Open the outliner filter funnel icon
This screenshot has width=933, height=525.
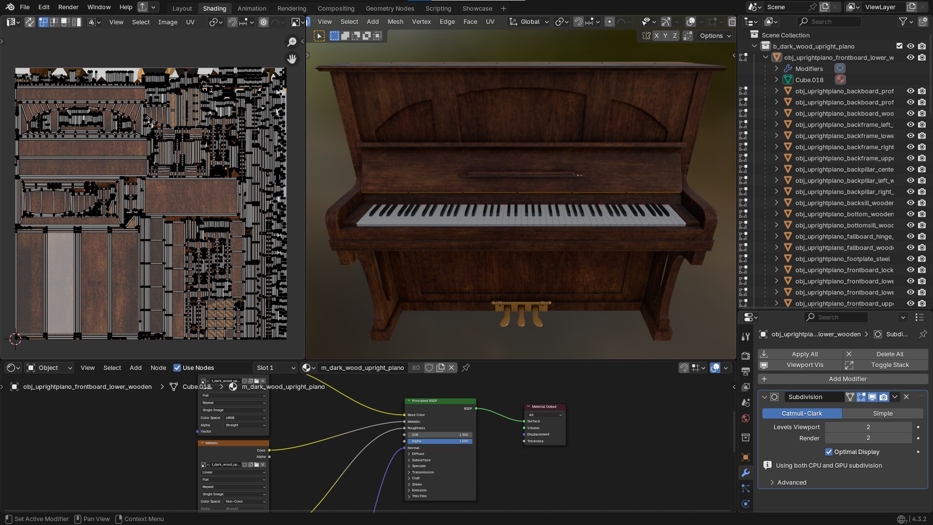902,21
